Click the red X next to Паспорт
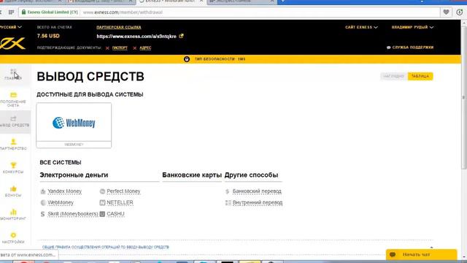The height and width of the screenshot is (263, 467). coord(107,48)
